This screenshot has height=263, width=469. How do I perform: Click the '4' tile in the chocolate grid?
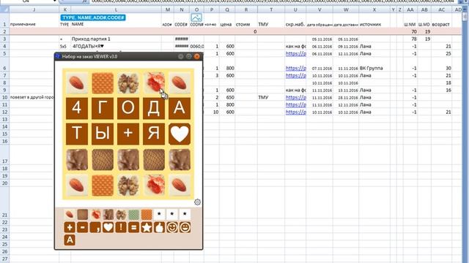(x=77, y=108)
